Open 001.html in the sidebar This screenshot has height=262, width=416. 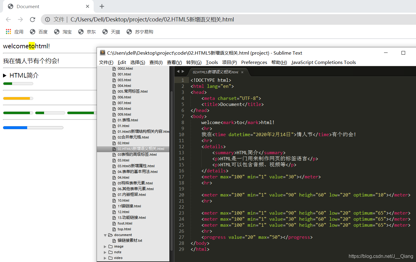[x=124, y=74]
